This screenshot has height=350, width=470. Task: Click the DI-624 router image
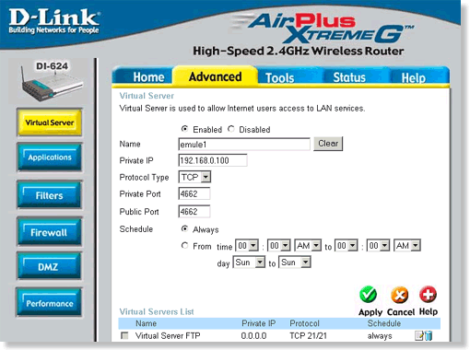pyautogui.click(x=52, y=82)
